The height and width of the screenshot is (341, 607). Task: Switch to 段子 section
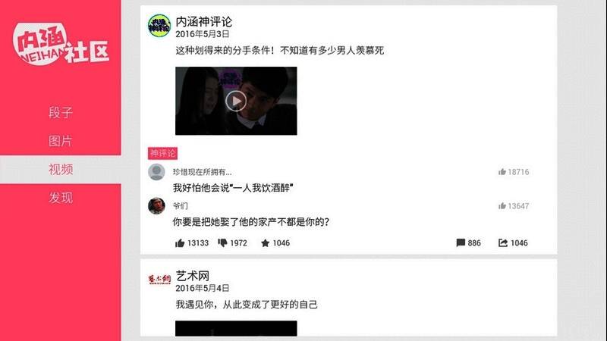click(61, 112)
